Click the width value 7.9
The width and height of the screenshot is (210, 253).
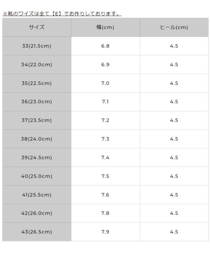pyautogui.click(x=105, y=232)
